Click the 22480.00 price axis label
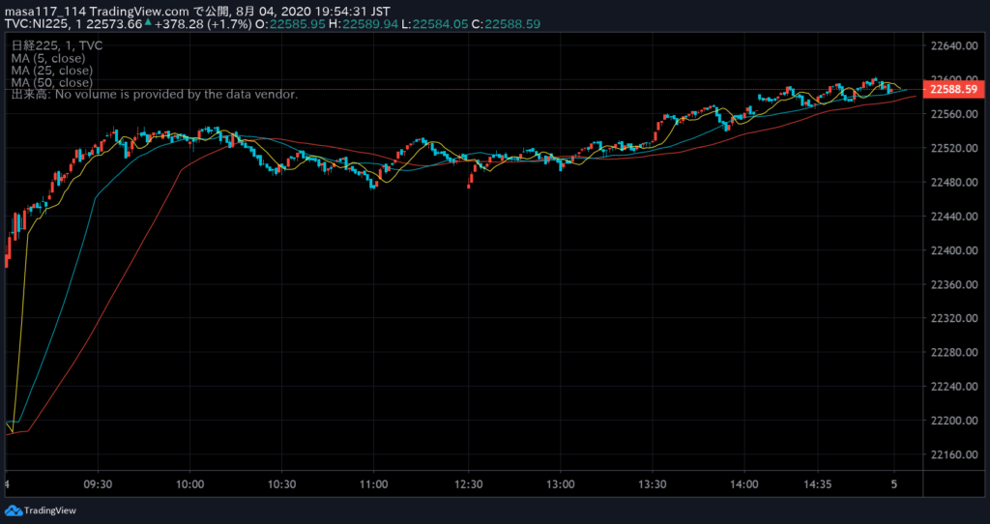The width and height of the screenshot is (990, 524). click(954, 183)
